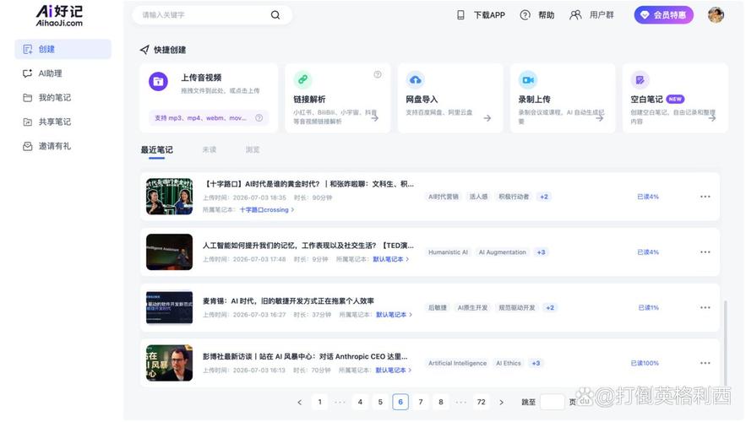This screenshot has width=746, height=422.
Task: Click arrow on 链接解析 card
Action: 375,118
